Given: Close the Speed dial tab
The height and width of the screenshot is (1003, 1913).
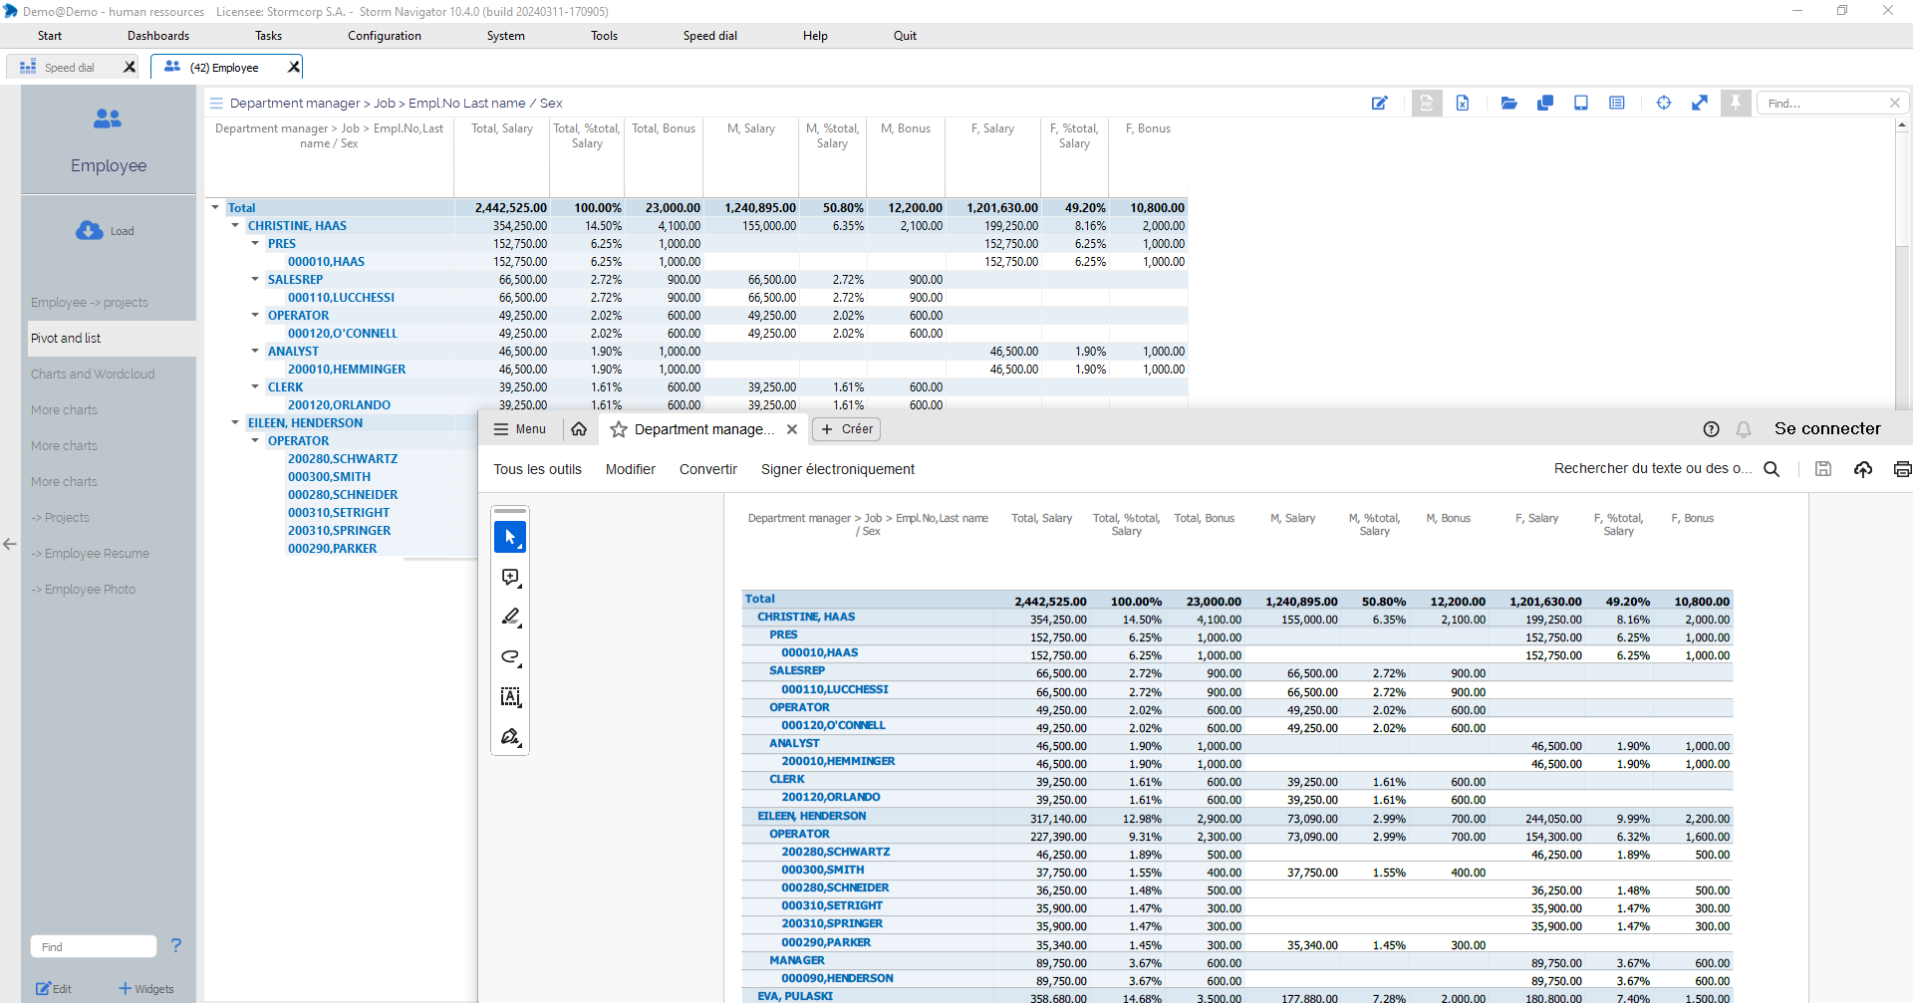Looking at the screenshot, I should 130,67.
